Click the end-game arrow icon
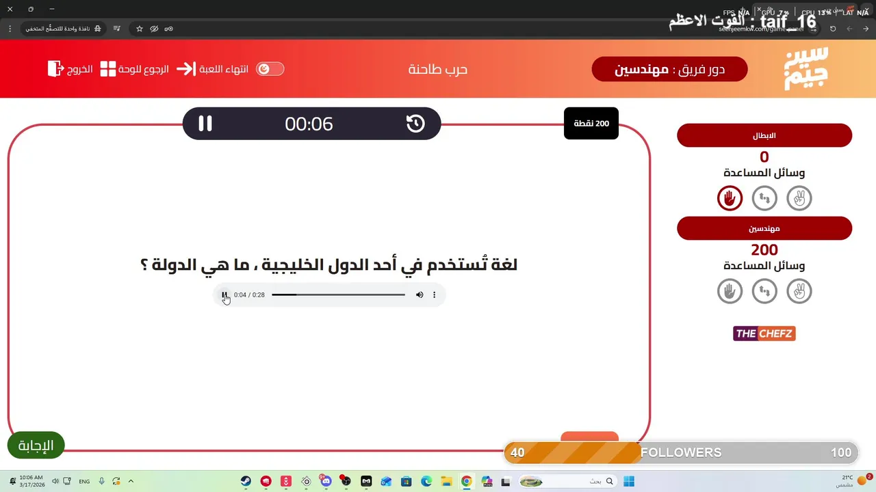This screenshot has height=492, width=876. tap(186, 69)
